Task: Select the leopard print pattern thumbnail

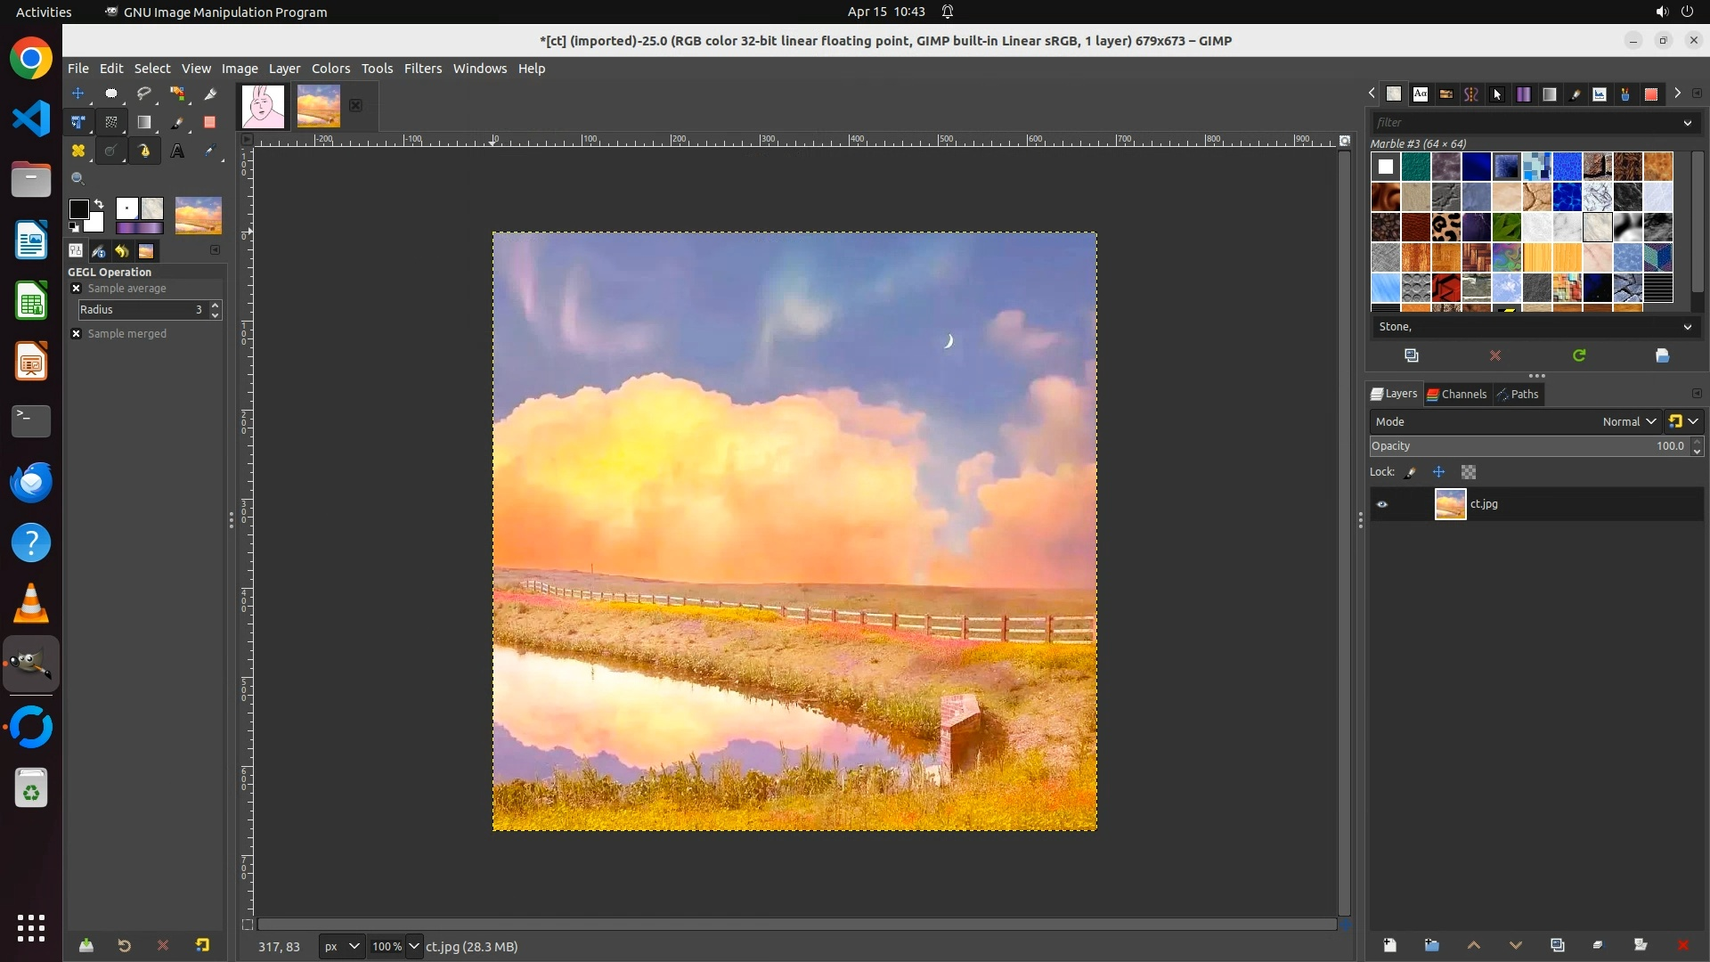Action: click(x=1445, y=227)
